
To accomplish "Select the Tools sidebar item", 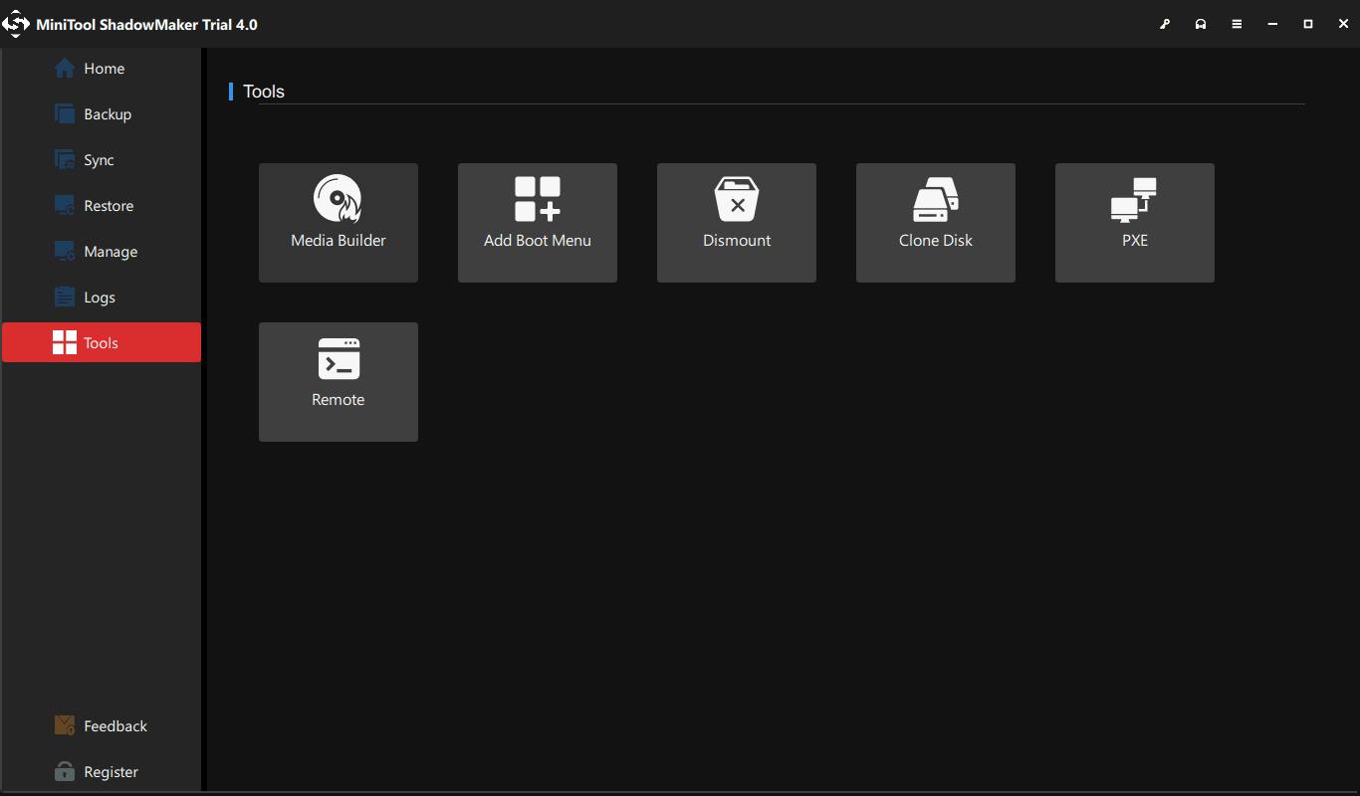I will pos(102,342).
